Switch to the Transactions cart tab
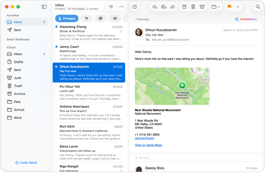This screenshot has height=173, width=265. (x=86, y=19)
